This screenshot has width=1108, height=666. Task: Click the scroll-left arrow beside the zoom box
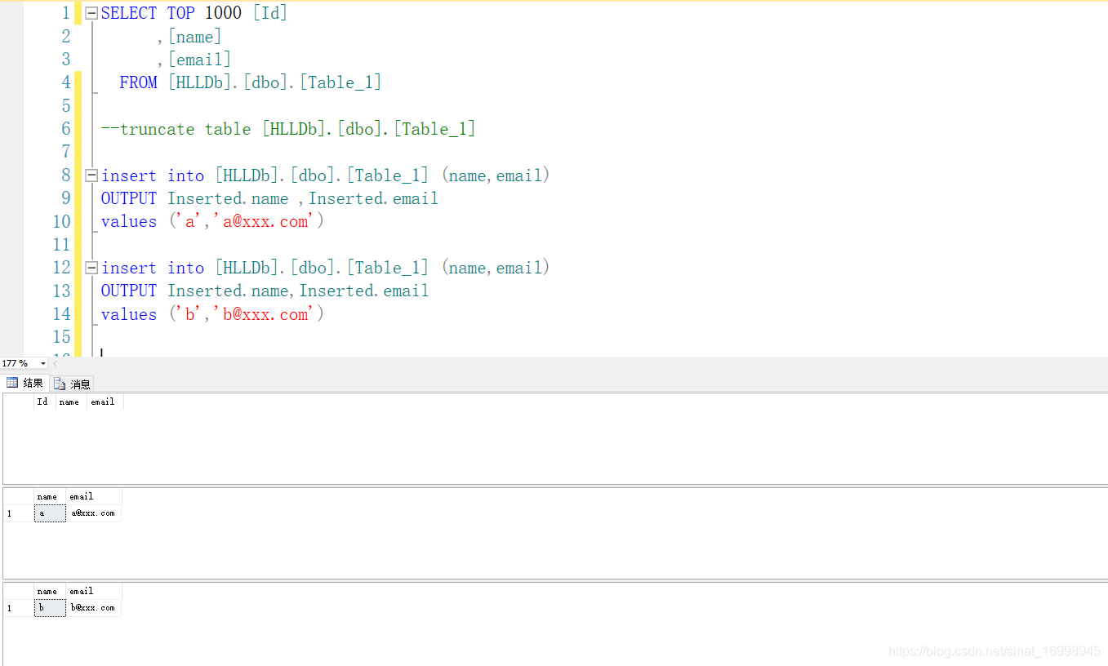coord(55,363)
